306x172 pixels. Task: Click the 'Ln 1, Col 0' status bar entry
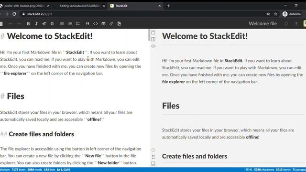[64, 170]
